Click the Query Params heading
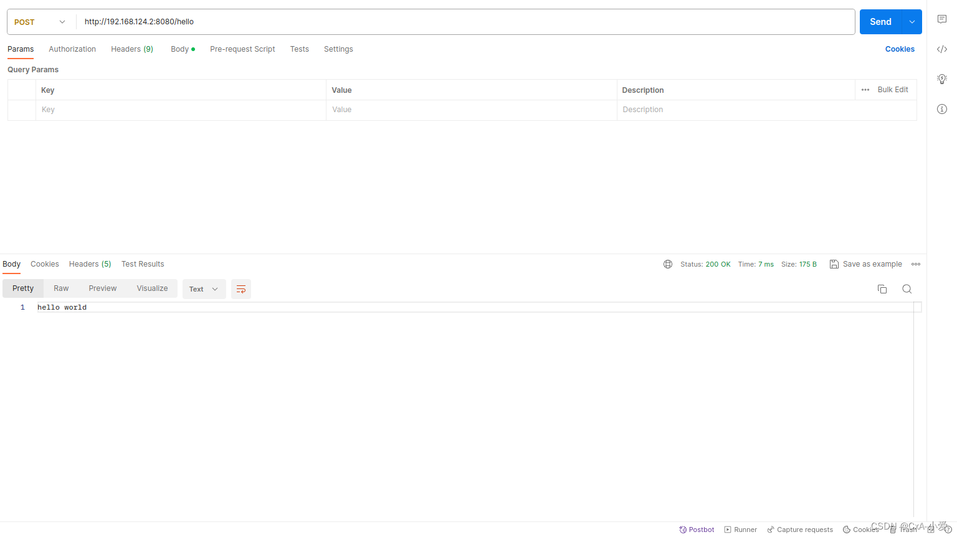Image resolution: width=957 pixels, height=537 pixels. 33,70
